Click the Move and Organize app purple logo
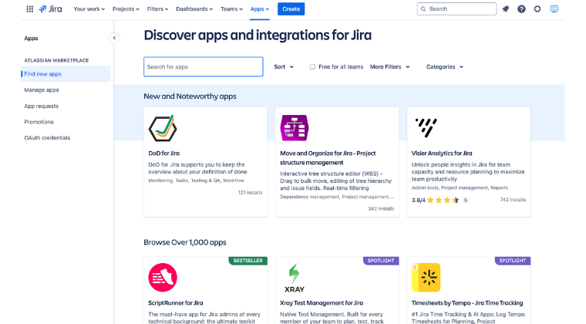586x324 pixels. coord(294,128)
